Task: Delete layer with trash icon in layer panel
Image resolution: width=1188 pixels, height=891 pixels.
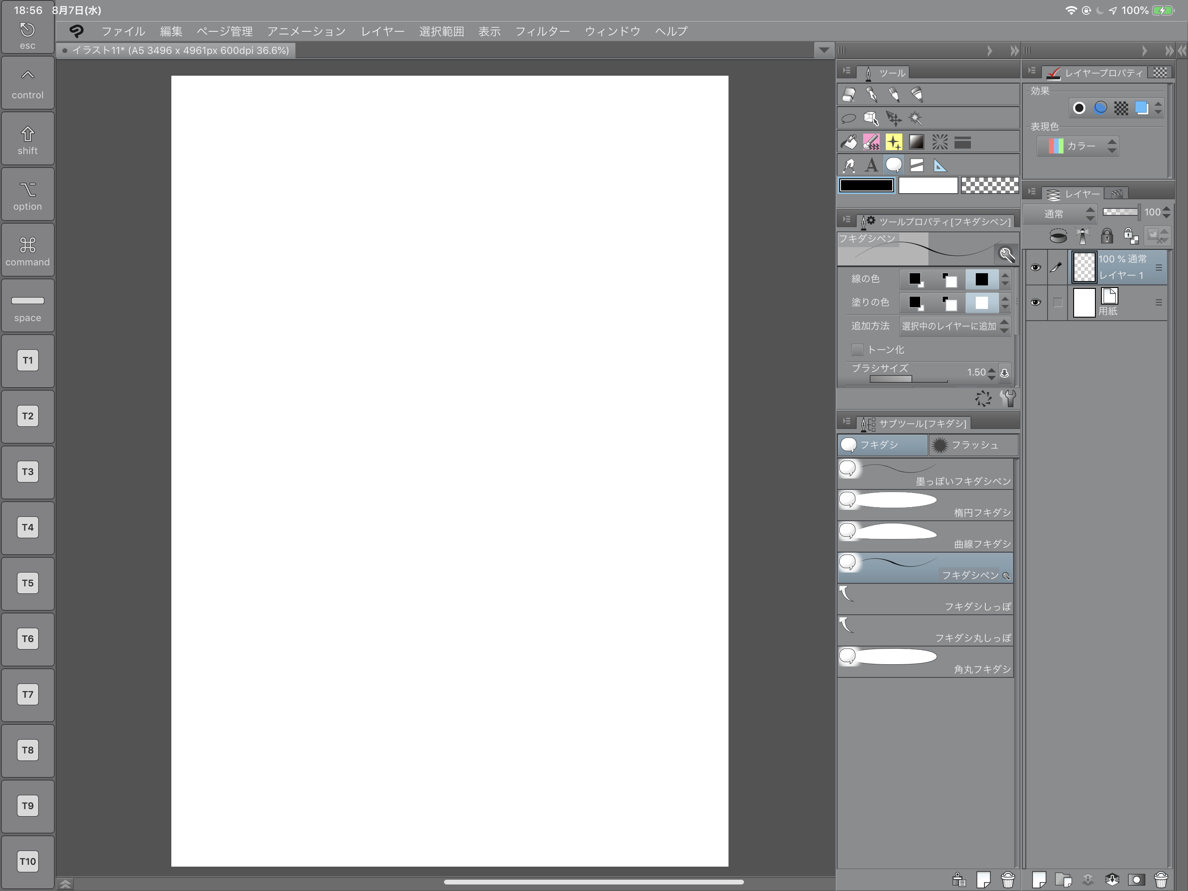Action: [1161, 880]
